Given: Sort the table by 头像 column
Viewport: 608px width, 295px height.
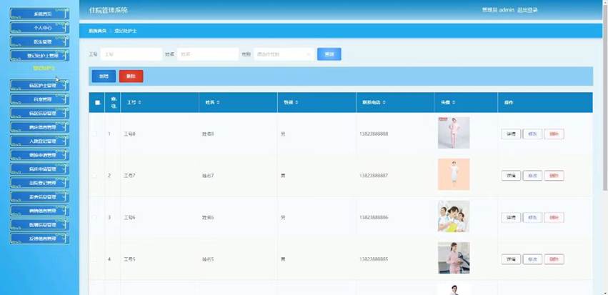Looking at the screenshot, I should tap(453, 102).
